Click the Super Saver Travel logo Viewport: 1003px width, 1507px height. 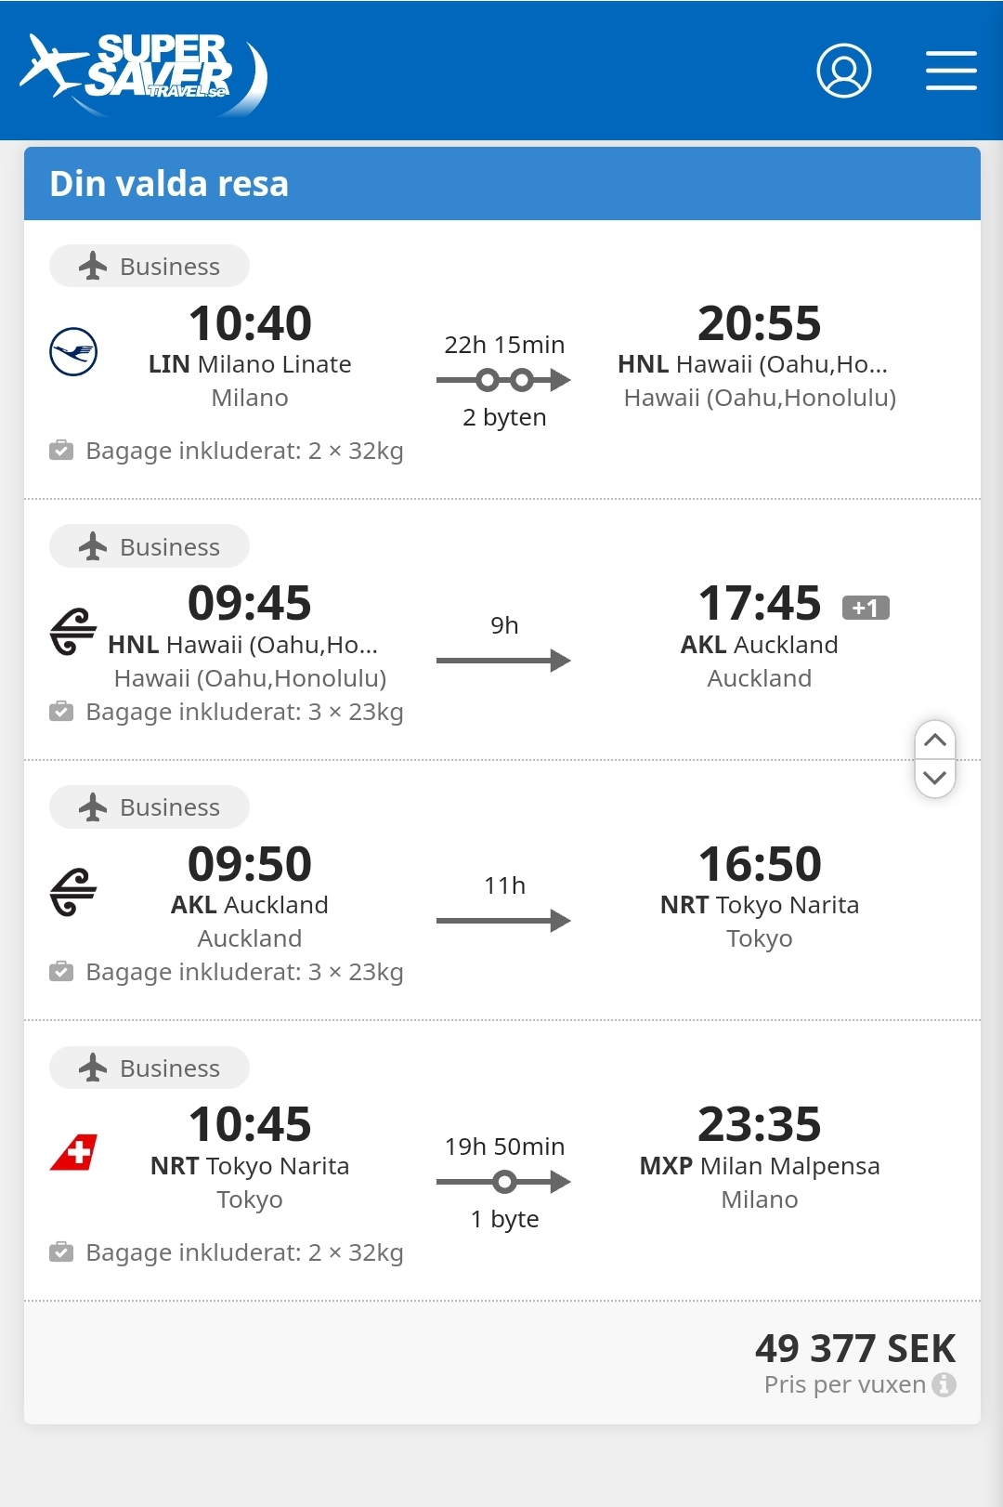point(144,74)
